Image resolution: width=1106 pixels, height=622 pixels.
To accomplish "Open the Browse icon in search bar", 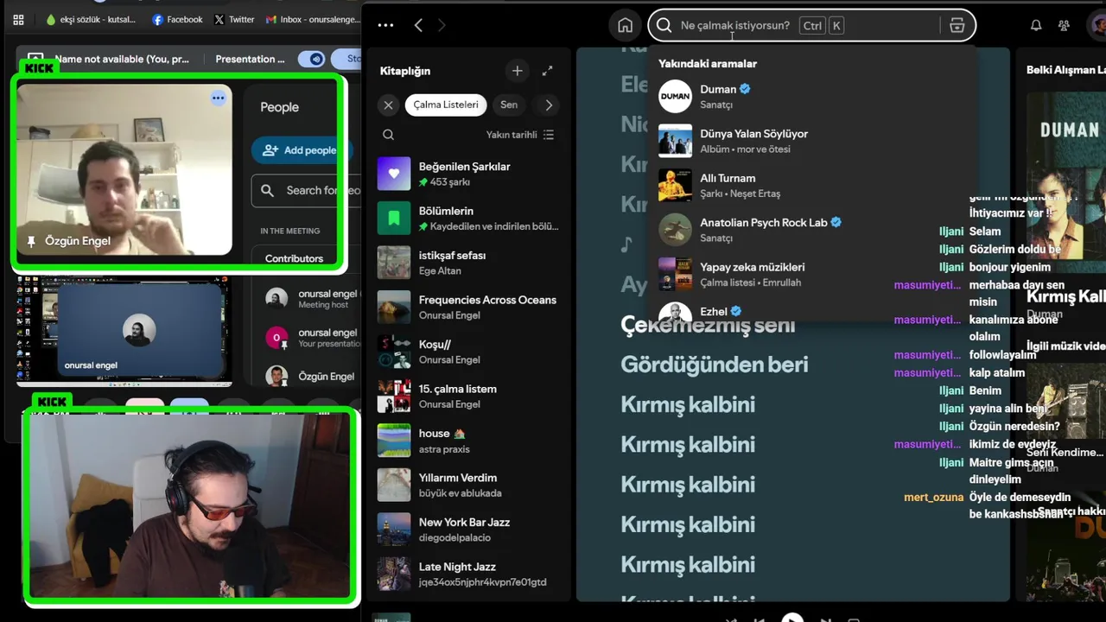I will (957, 25).
